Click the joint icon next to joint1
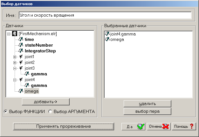This screenshot has width=199, height=137. click(21, 57)
